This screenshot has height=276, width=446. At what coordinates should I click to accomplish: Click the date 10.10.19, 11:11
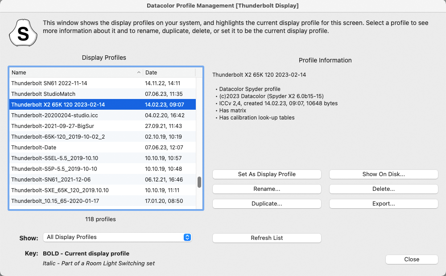click(x=162, y=190)
